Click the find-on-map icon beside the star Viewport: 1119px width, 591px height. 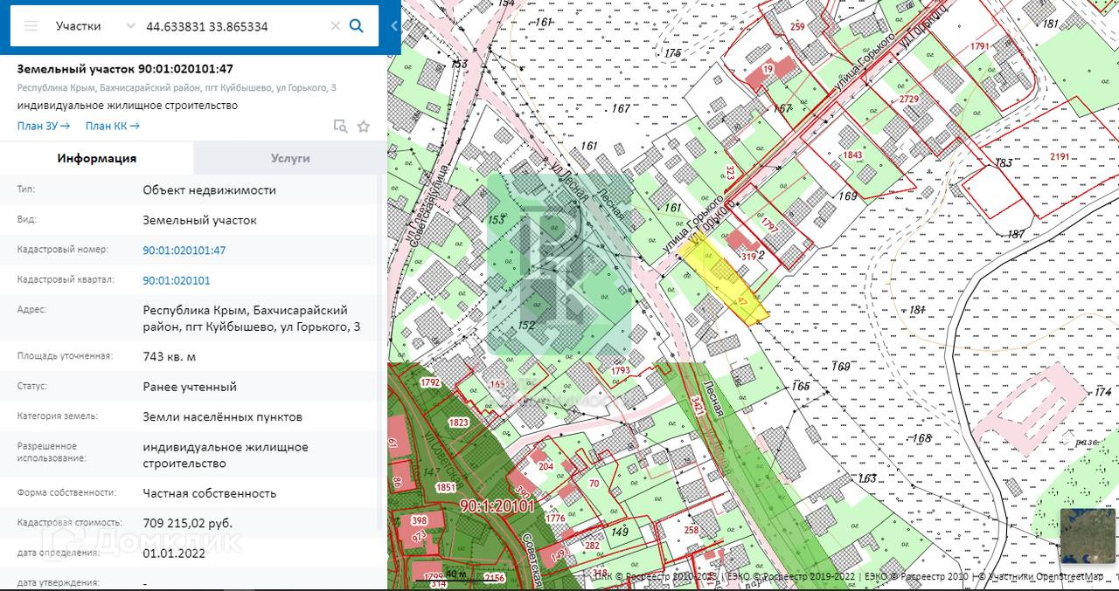[x=341, y=127]
